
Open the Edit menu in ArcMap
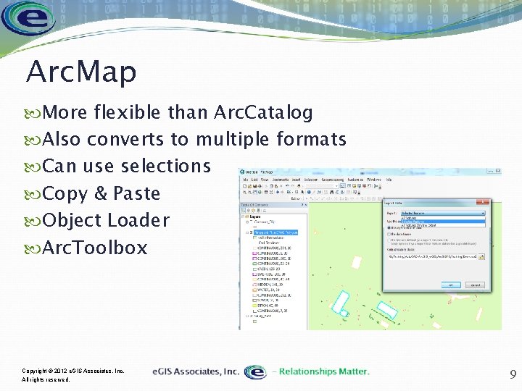pos(254,180)
